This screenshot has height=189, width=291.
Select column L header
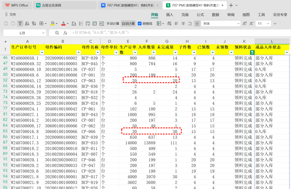coord(272,41)
